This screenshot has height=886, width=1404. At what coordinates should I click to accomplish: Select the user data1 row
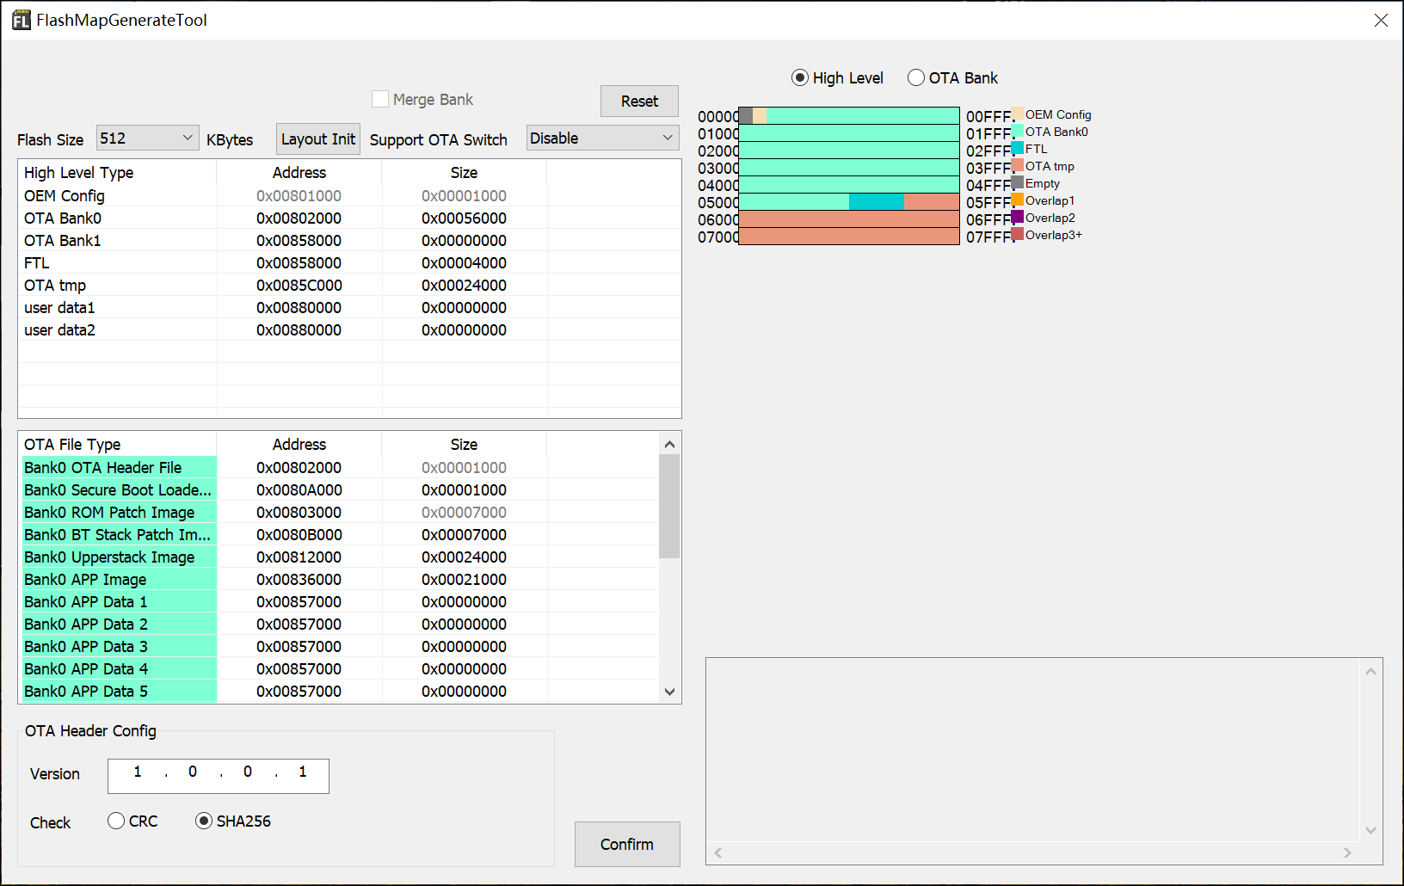[x=349, y=308]
